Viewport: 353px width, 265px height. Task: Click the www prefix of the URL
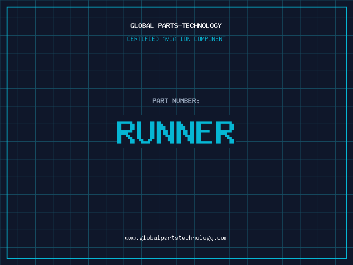click(130, 238)
